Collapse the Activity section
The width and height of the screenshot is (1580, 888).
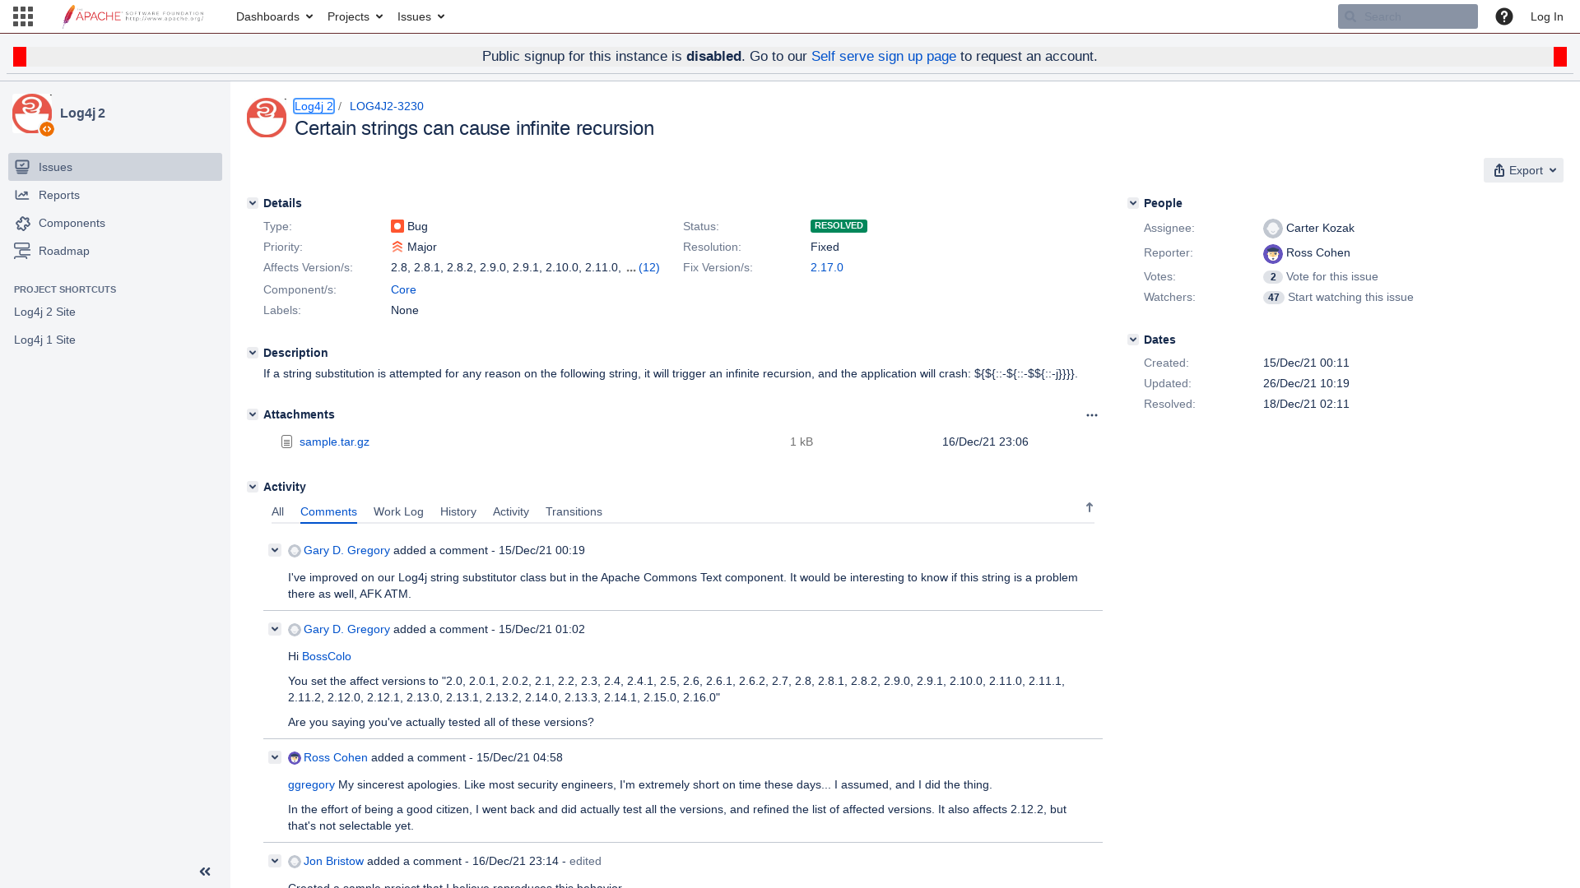[253, 487]
